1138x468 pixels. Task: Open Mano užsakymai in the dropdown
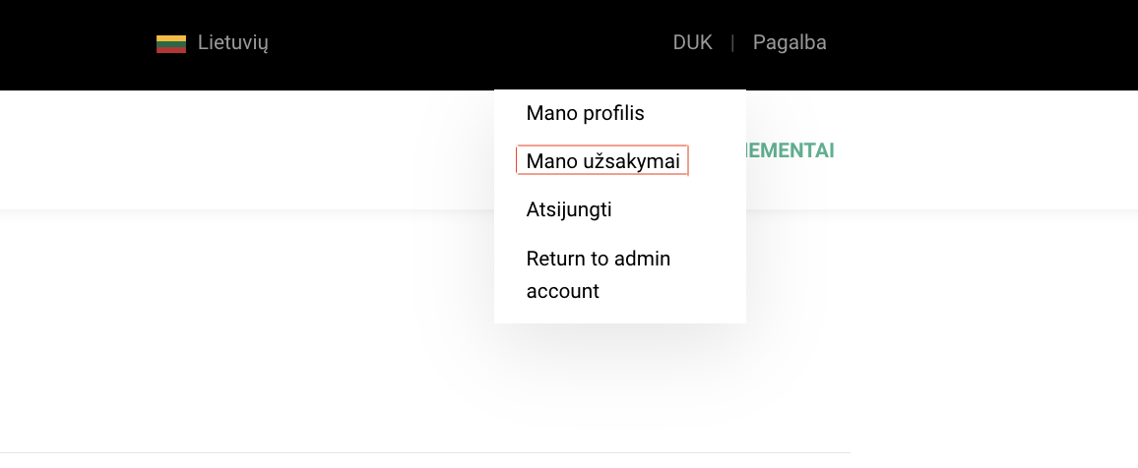pos(602,161)
